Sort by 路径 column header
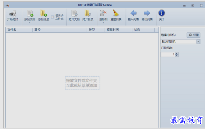 (60, 30)
